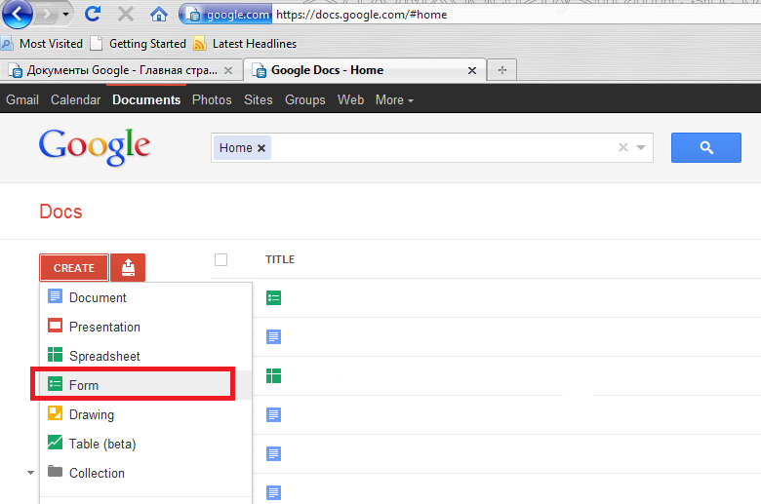The height and width of the screenshot is (504, 761).
Task: Create a new Spreadsheet
Action: tap(145, 356)
